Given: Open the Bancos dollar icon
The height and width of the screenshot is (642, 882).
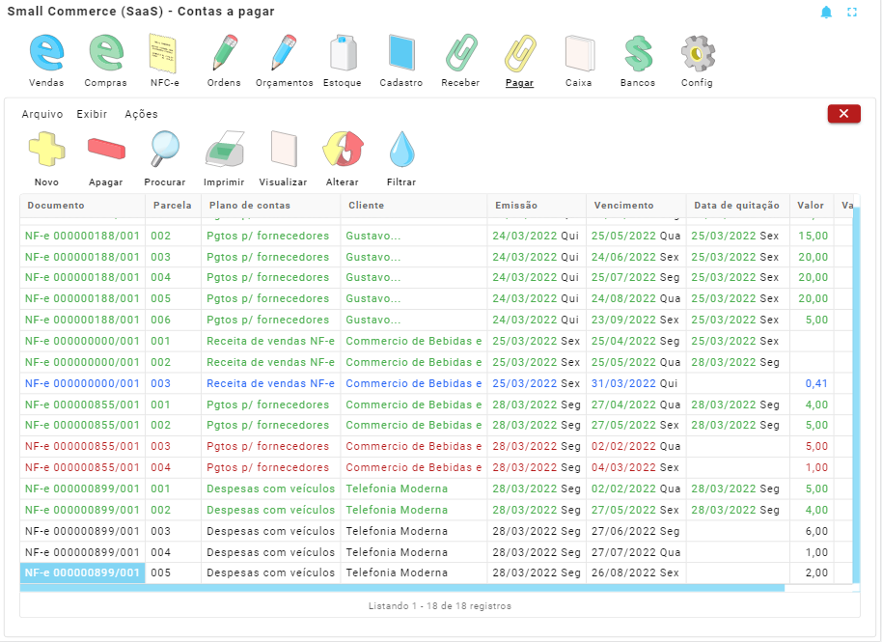Looking at the screenshot, I should coord(638,53).
